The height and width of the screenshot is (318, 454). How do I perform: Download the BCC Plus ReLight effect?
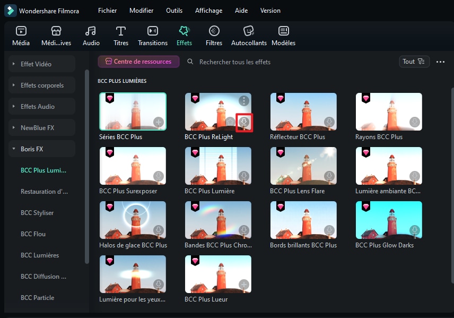pyautogui.click(x=244, y=122)
